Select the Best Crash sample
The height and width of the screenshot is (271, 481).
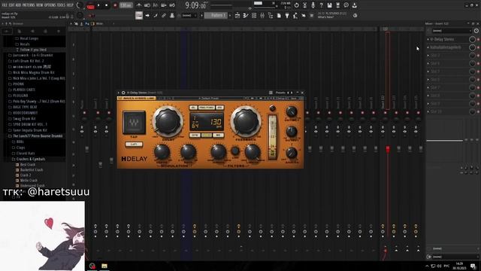click(x=28, y=165)
